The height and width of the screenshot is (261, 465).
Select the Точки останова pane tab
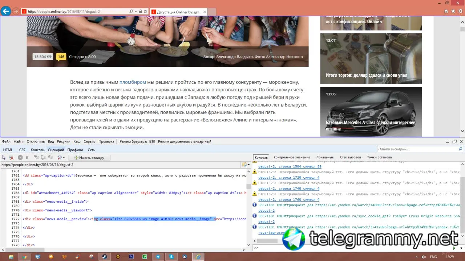tap(379, 157)
